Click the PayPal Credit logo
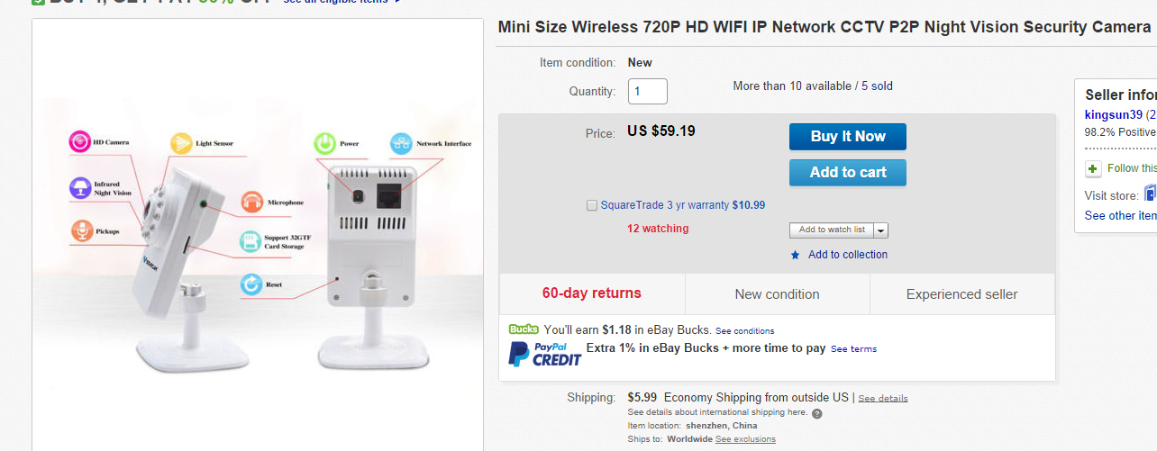 click(x=544, y=354)
